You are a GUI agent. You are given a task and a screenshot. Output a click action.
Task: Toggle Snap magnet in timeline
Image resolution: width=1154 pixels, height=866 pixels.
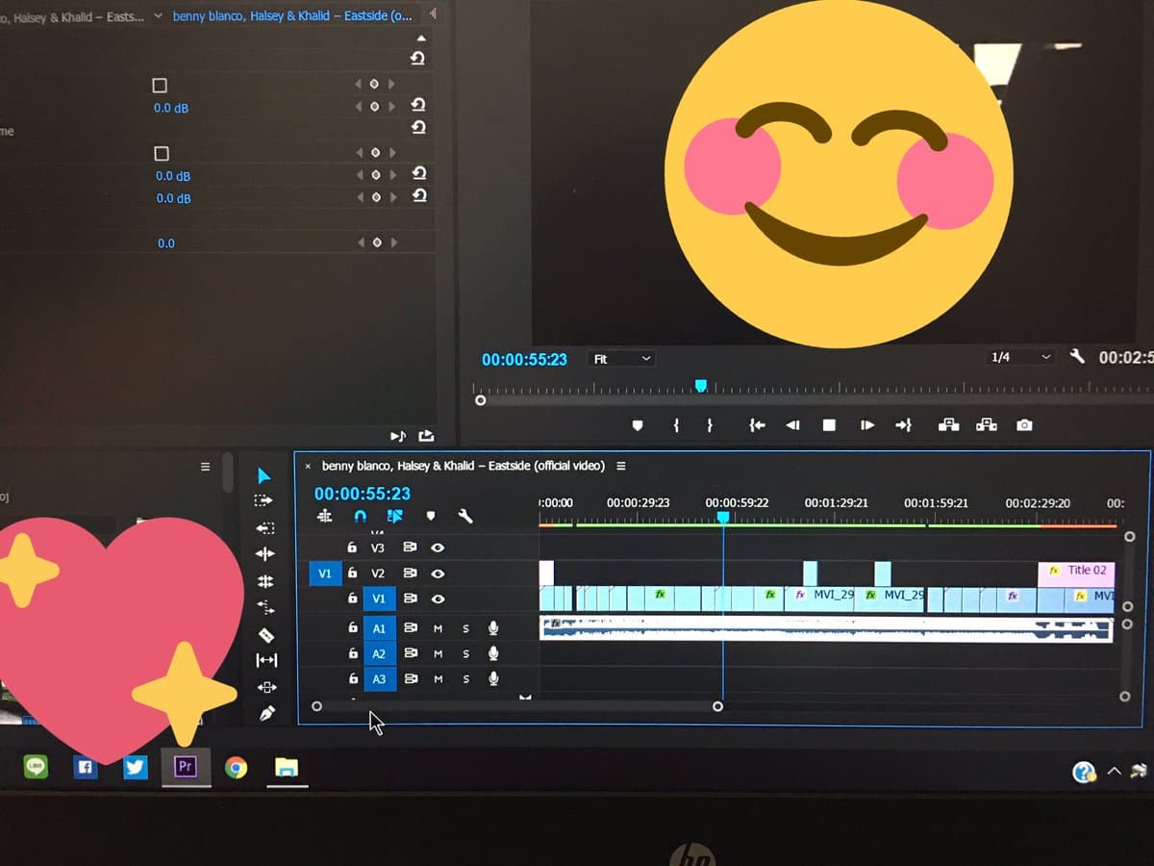pyautogui.click(x=360, y=517)
